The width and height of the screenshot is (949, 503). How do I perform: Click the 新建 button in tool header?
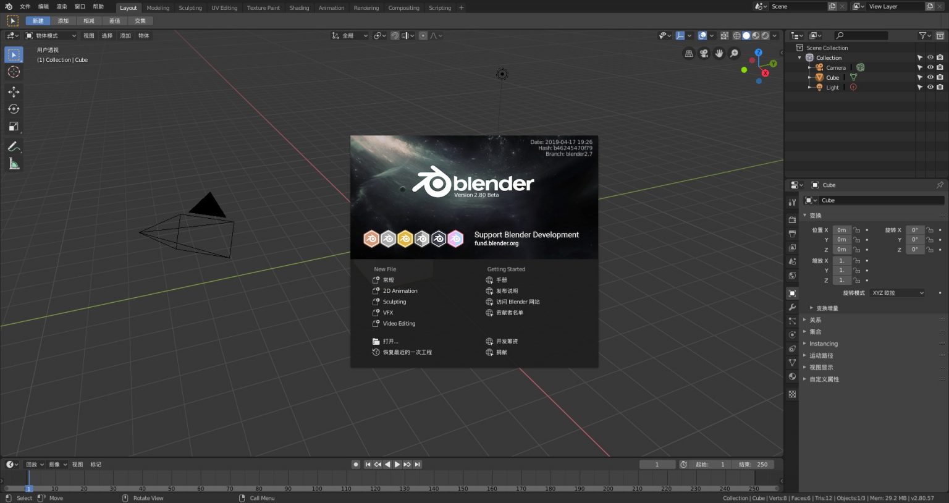tap(38, 21)
